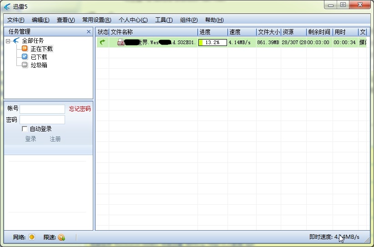Focus the 密码 input field

(42, 120)
